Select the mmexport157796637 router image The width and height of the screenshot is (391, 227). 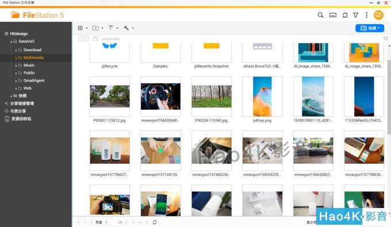(109, 151)
